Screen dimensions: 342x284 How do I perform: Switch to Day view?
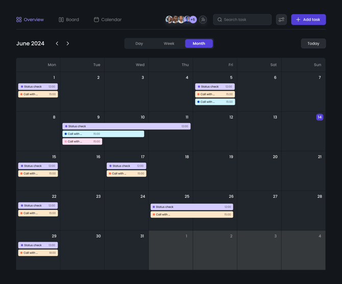[139, 43]
